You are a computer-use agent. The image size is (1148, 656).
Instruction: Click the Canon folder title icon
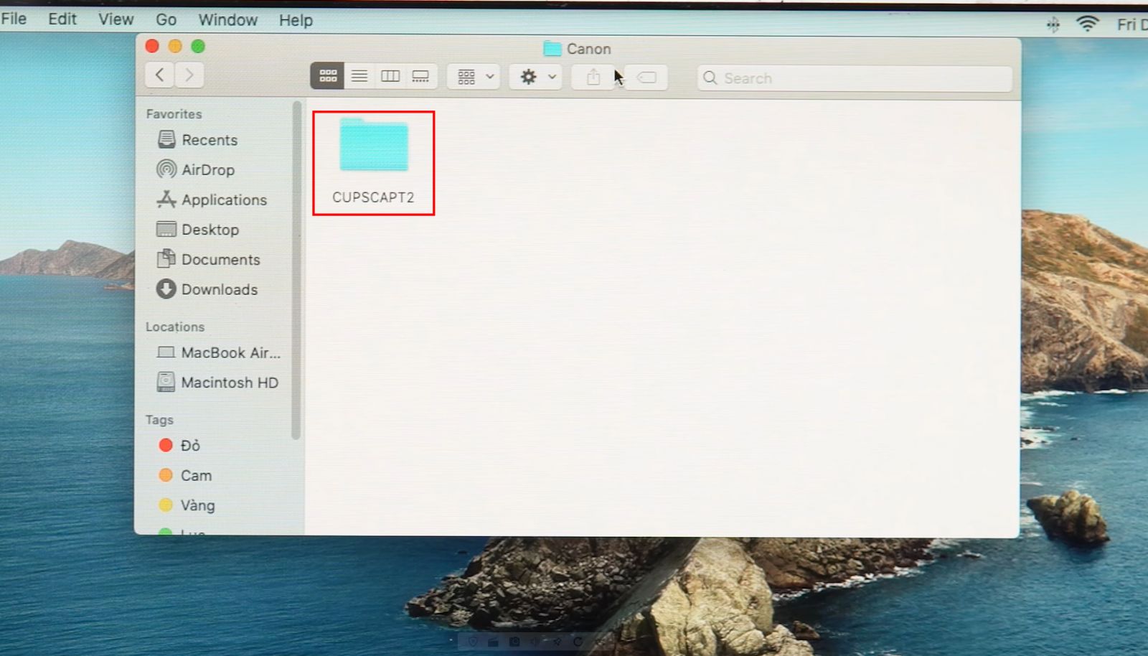tap(552, 49)
